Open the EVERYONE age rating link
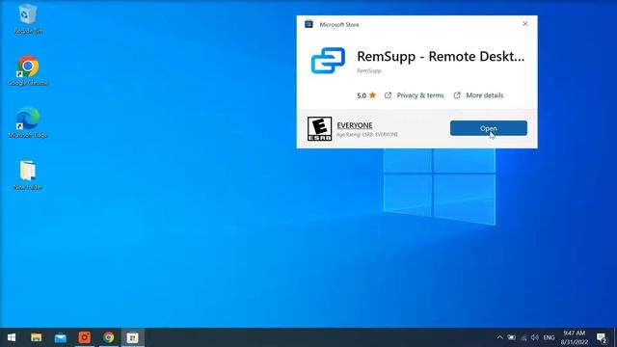 tap(355, 125)
